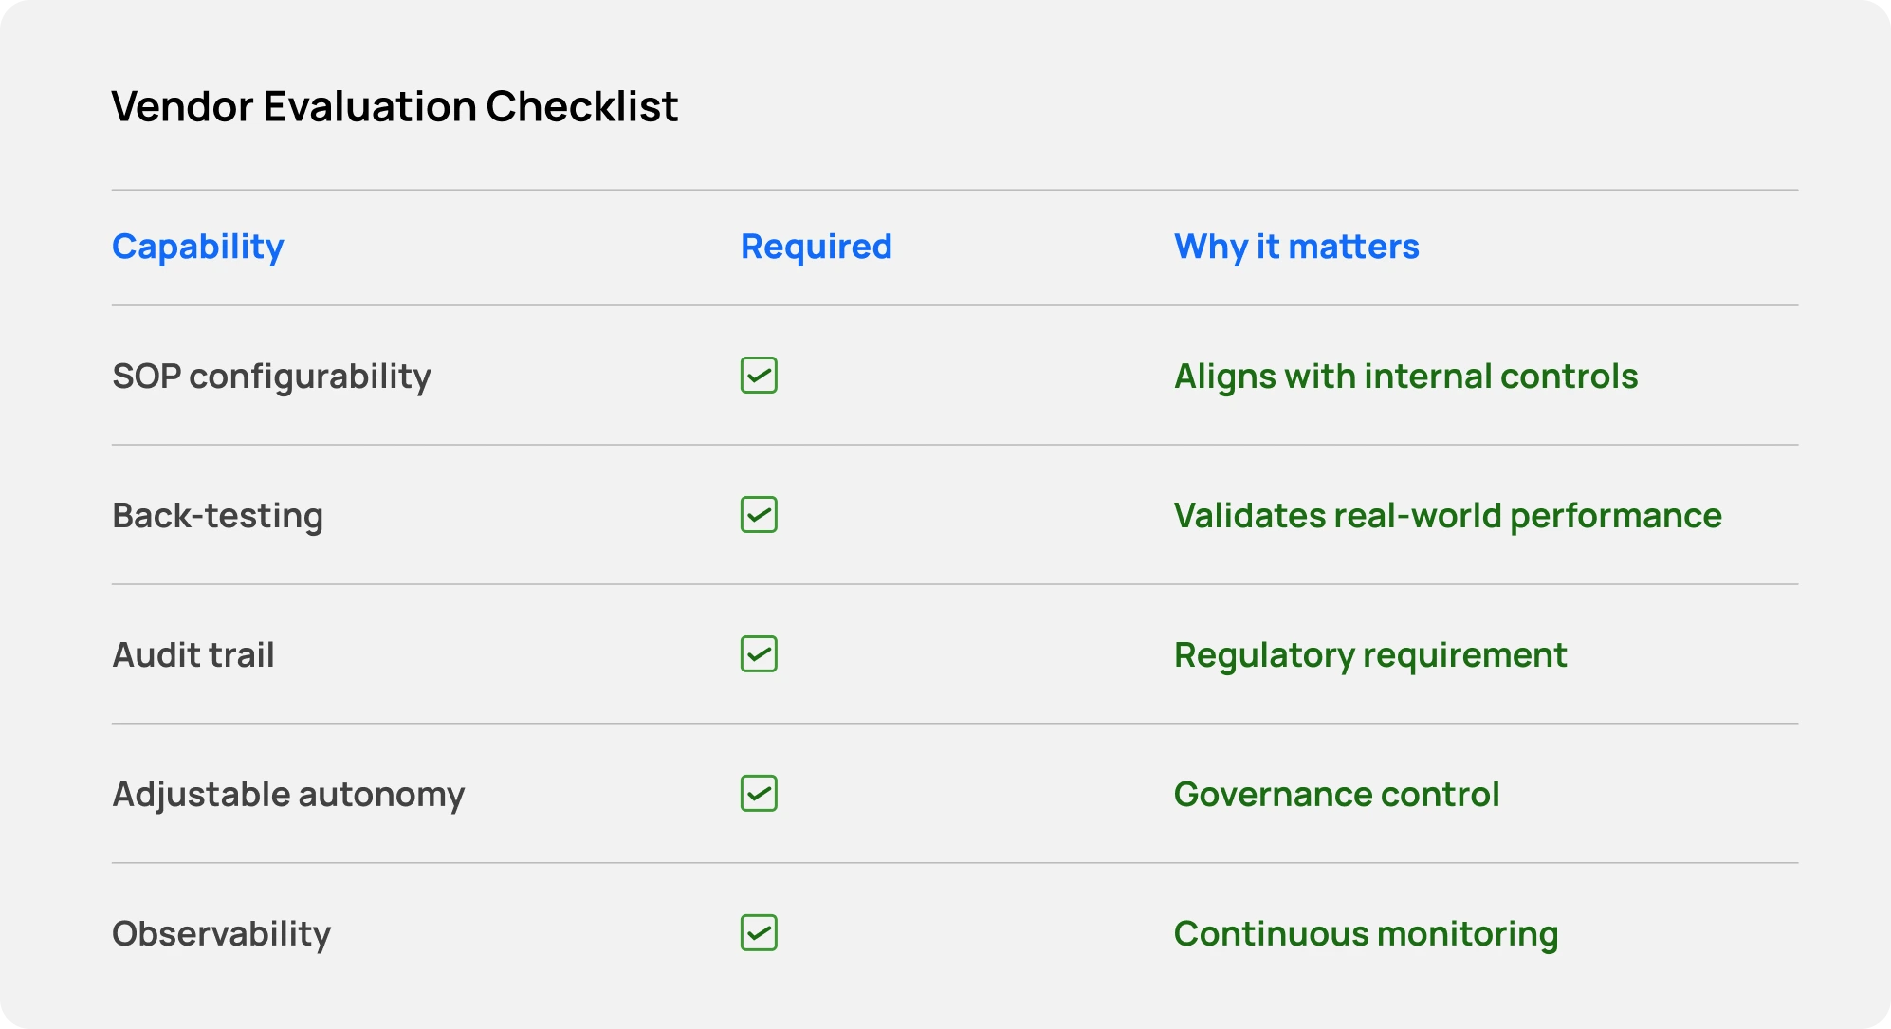Select the Why it matters column header

[x=1295, y=247]
